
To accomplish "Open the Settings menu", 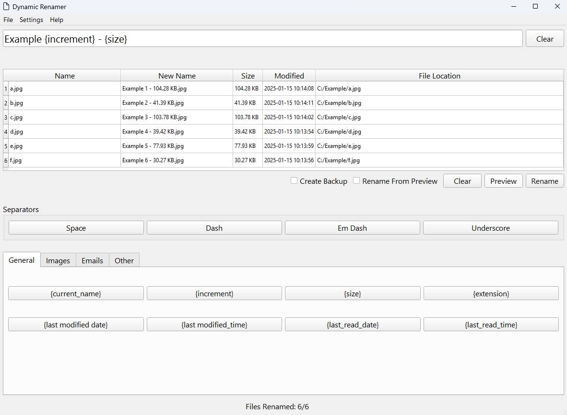I will click(31, 20).
